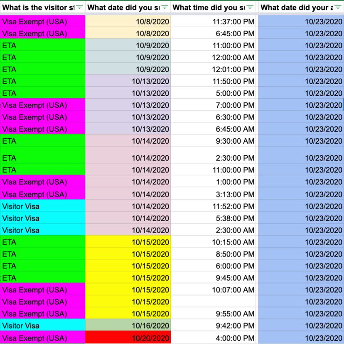The height and width of the screenshot is (344, 344).
Task: Select Visitor Visa cell in the 9:42:00 PM row
Action: point(42,325)
